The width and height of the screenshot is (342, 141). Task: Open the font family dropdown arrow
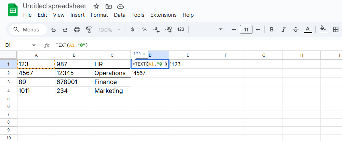click(x=221, y=30)
